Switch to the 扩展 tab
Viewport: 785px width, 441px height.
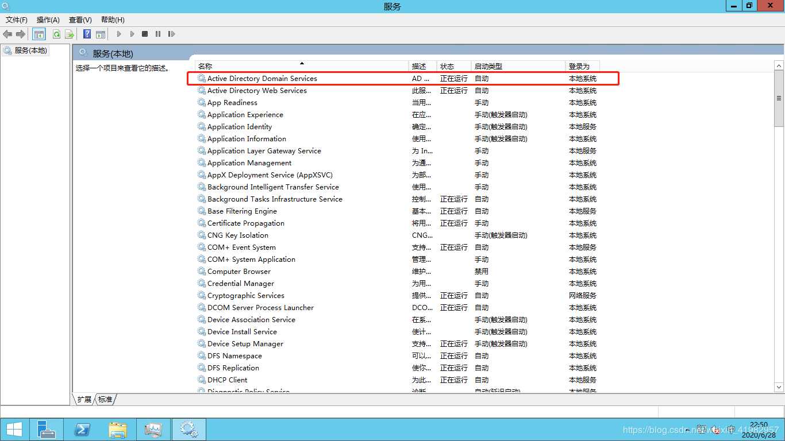(84, 399)
